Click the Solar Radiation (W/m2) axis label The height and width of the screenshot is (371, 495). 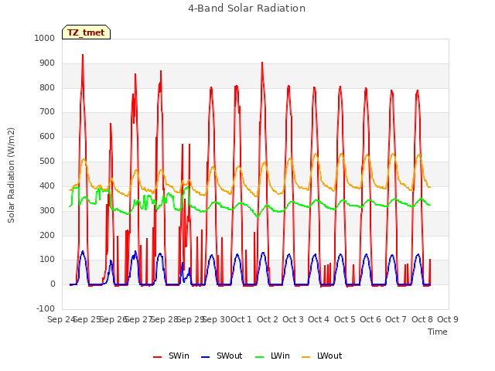(x=11, y=175)
